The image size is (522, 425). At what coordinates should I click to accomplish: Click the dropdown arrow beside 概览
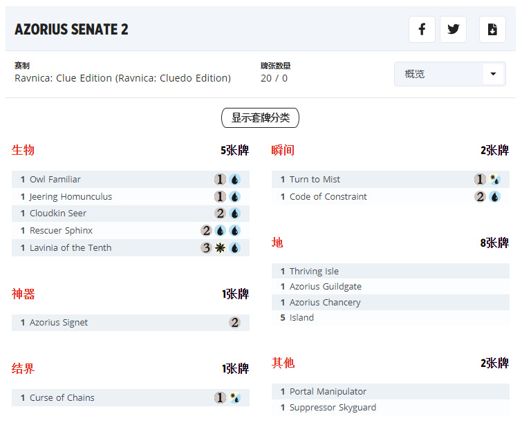(x=494, y=74)
